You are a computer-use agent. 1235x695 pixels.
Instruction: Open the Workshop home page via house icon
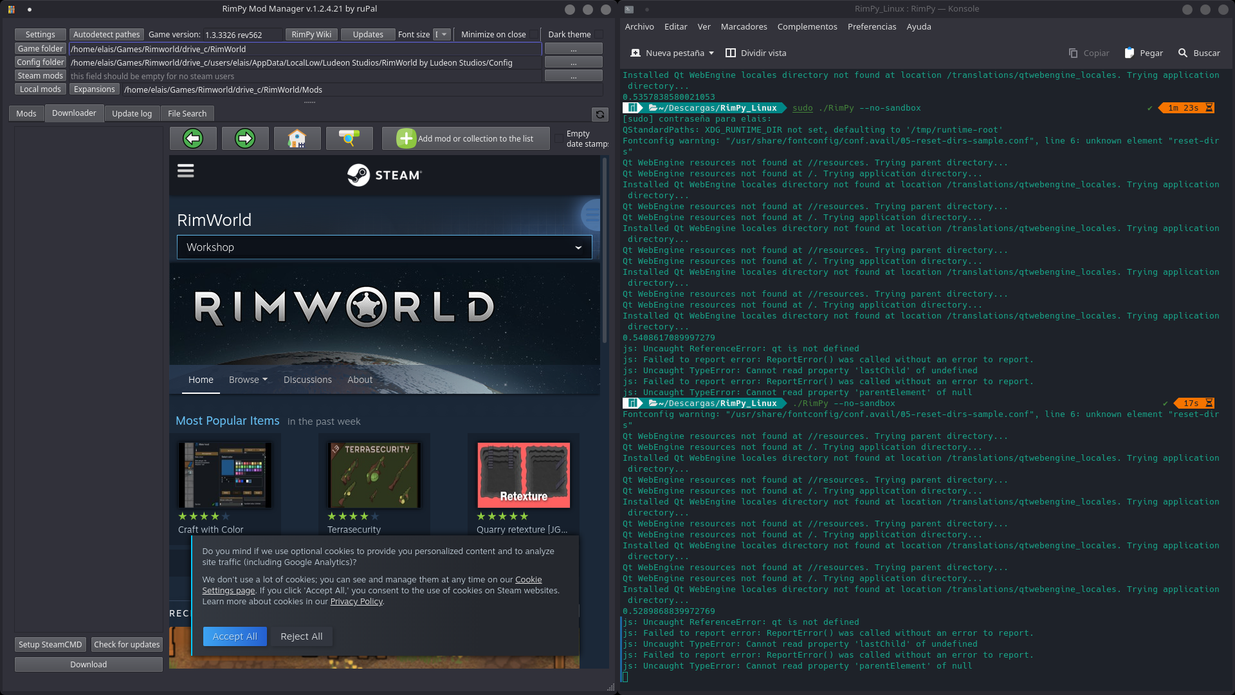pos(297,138)
